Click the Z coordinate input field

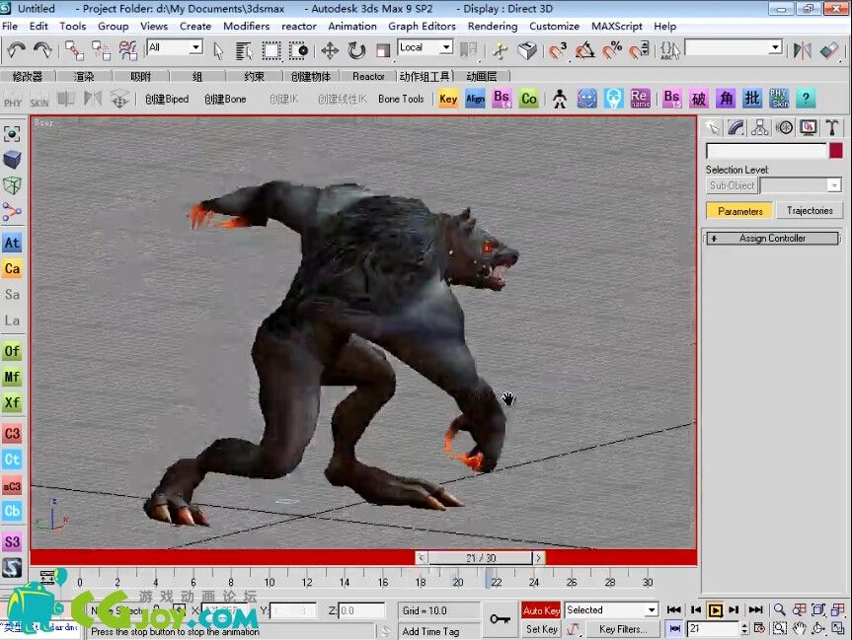pyautogui.click(x=361, y=610)
